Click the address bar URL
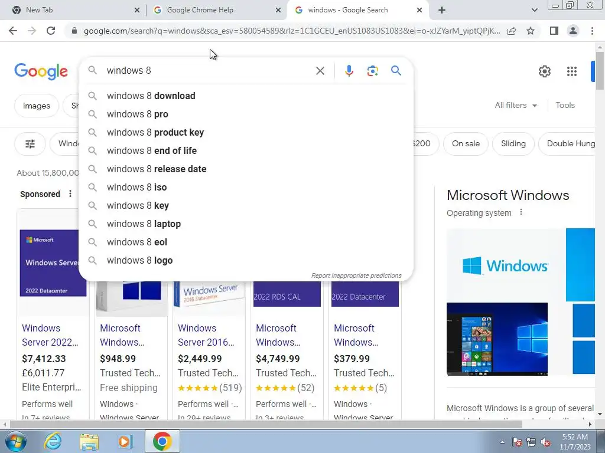The image size is (605, 453). (x=292, y=31)
